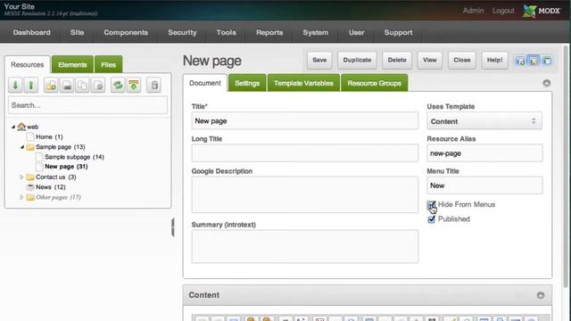Open the Dashboard menu
This screenshot has height=321, width=571.
32,32
